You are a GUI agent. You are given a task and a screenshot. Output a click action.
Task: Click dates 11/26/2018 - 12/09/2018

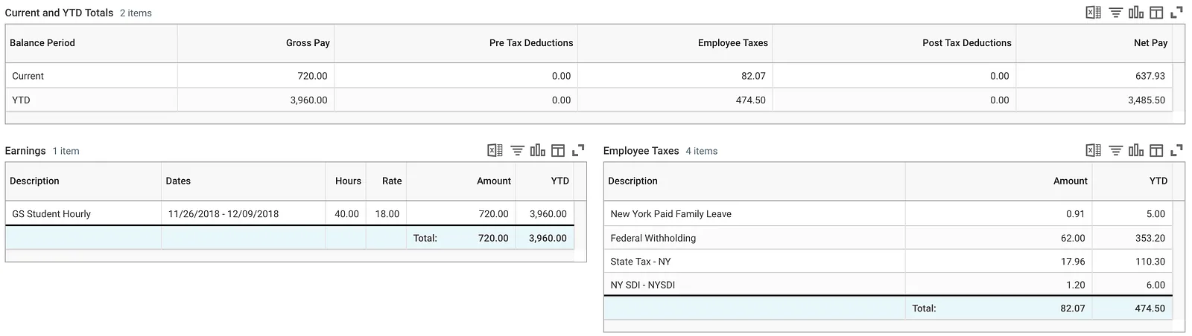[x=223, y=213]
